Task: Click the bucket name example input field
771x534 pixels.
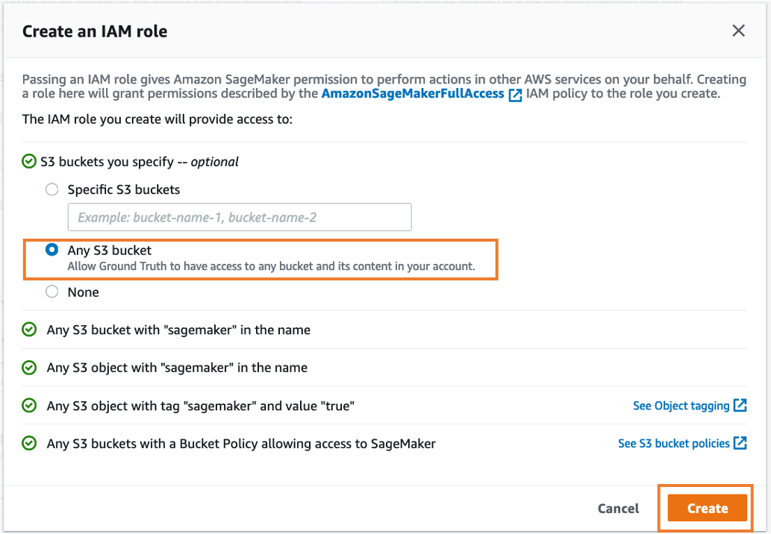Action: [x=240, y=216]
